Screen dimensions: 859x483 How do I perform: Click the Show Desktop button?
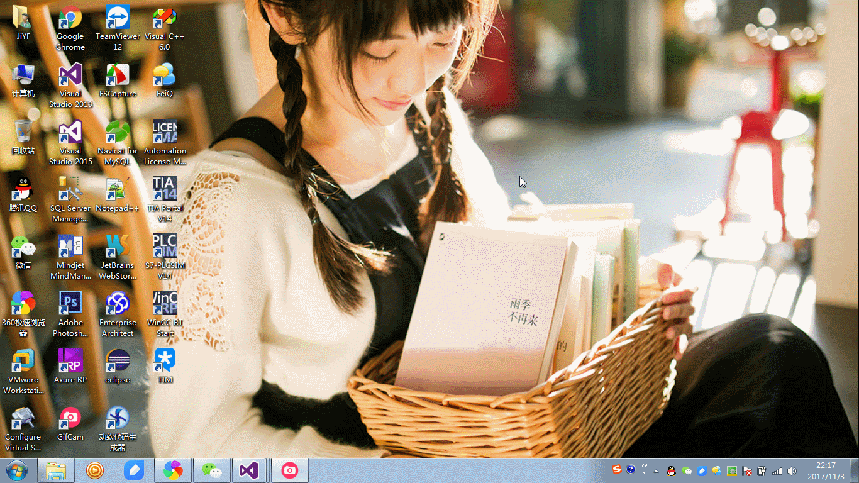pyautogui.click(x=854, y=471)
